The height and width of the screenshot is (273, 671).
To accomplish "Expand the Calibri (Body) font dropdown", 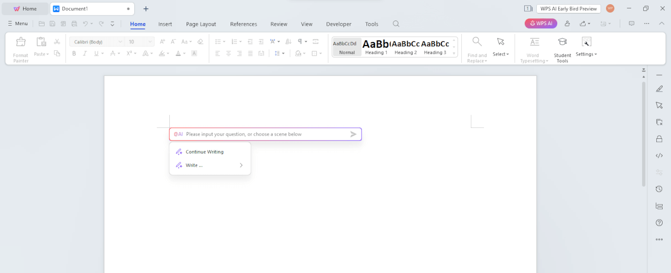I will pyautogui.click(x=120, y=42).
